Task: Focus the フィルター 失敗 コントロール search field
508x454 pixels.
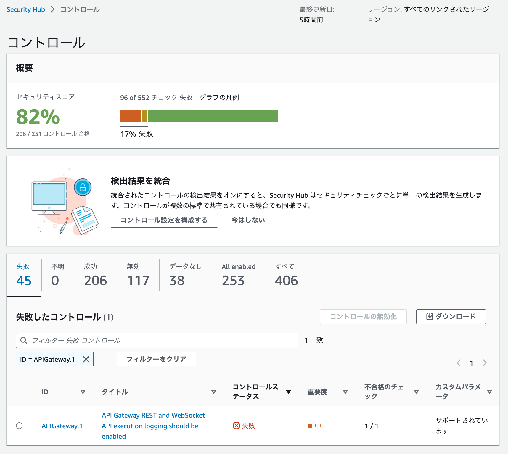Action: point(157,340)
